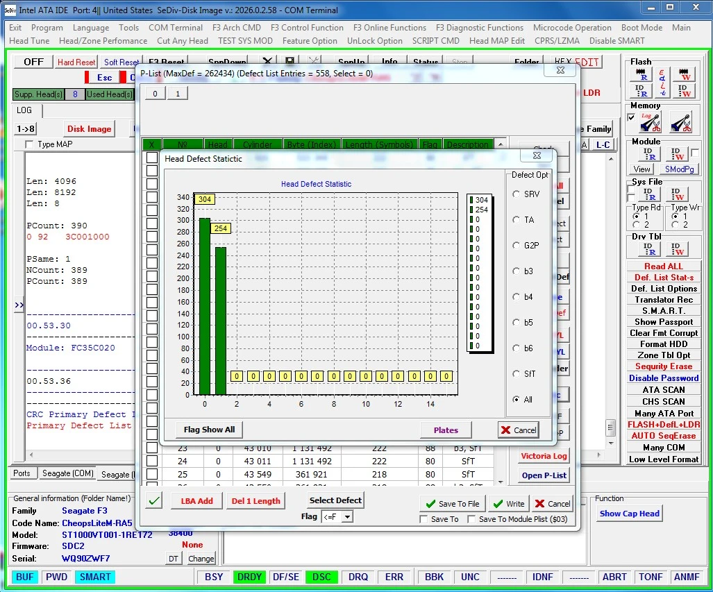Screen dimensions: 713x592
Task: Click the Del 1 Length button
Action: 255,501
